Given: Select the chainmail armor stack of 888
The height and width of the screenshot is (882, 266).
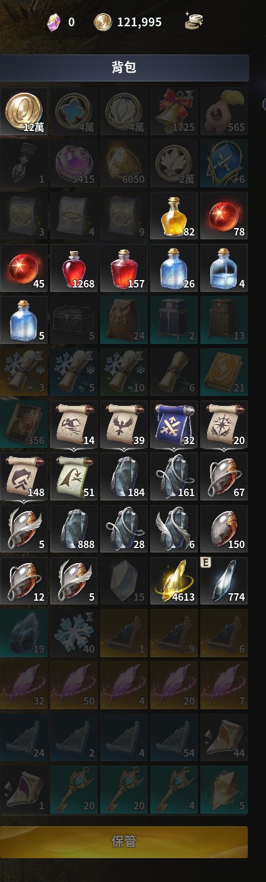Looking at the screenshot, I should (74, 529).
